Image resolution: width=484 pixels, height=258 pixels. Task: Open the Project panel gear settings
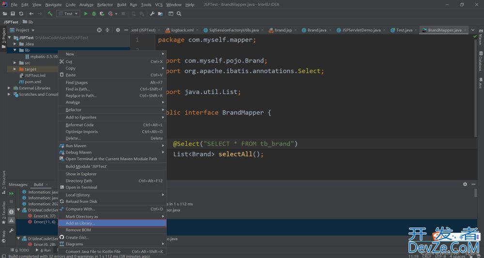pos(118,30)
